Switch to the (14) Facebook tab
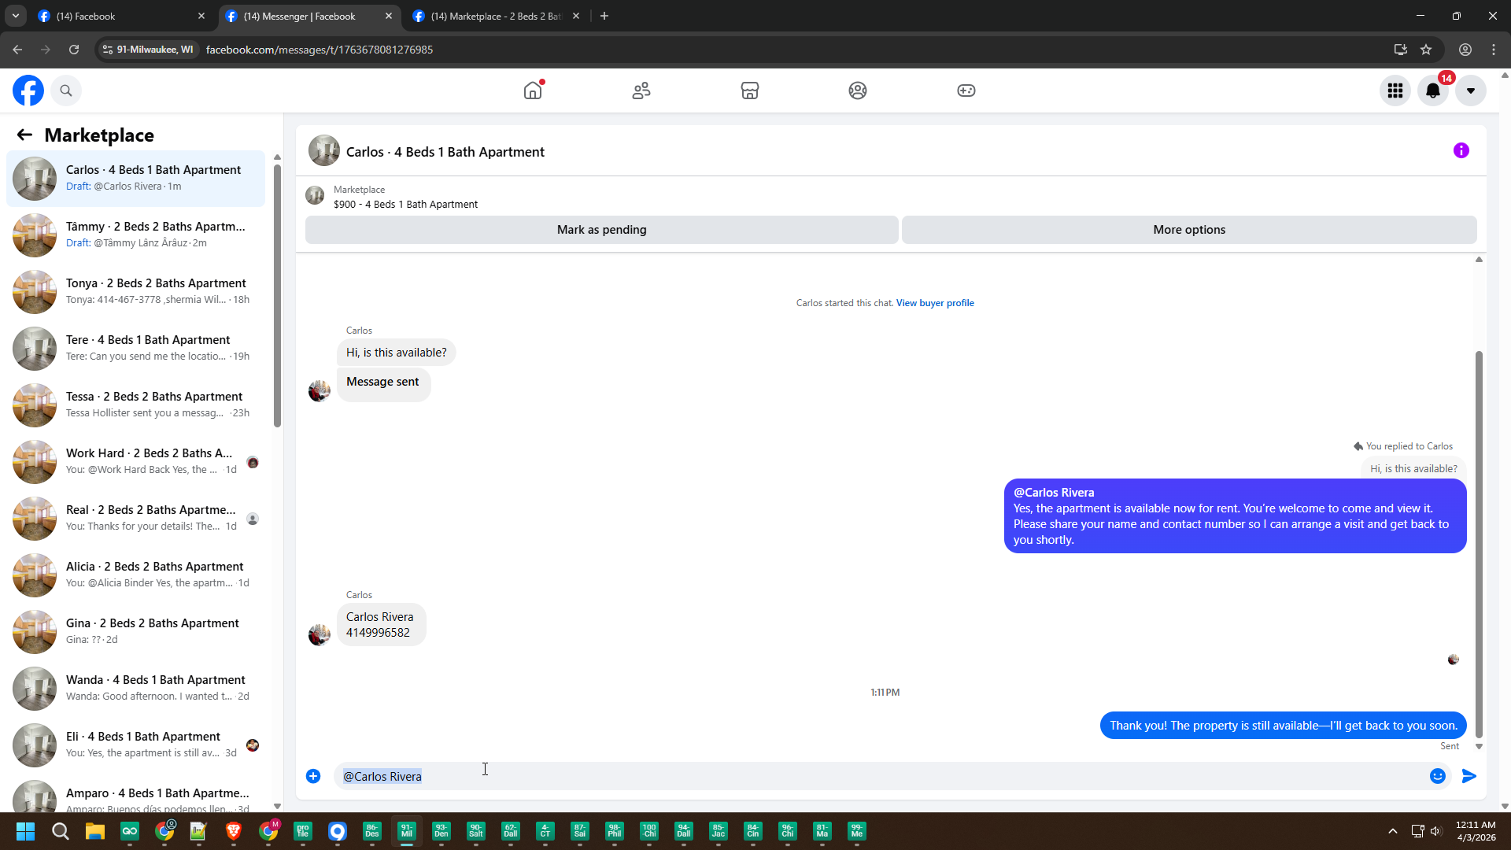Viewport: 1511px width, 850px height. (120, 16)
